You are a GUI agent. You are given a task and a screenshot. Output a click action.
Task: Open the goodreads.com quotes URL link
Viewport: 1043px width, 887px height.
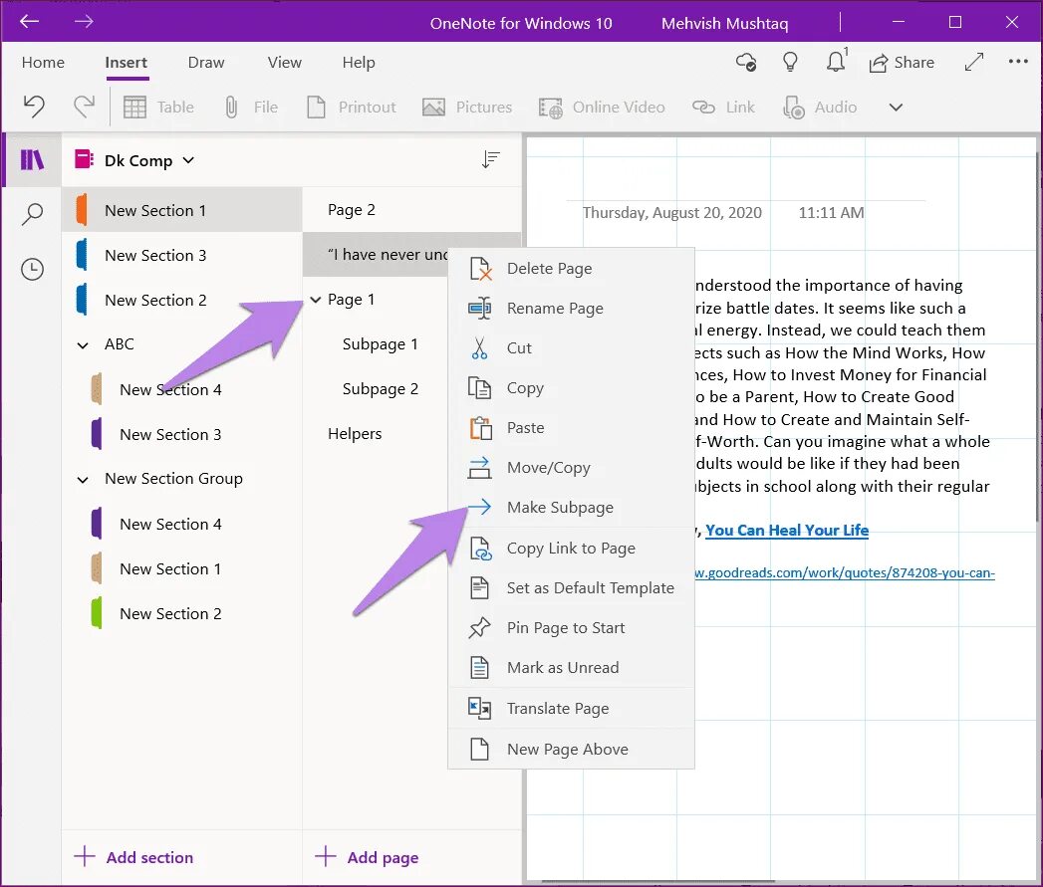tap(845, 573)
